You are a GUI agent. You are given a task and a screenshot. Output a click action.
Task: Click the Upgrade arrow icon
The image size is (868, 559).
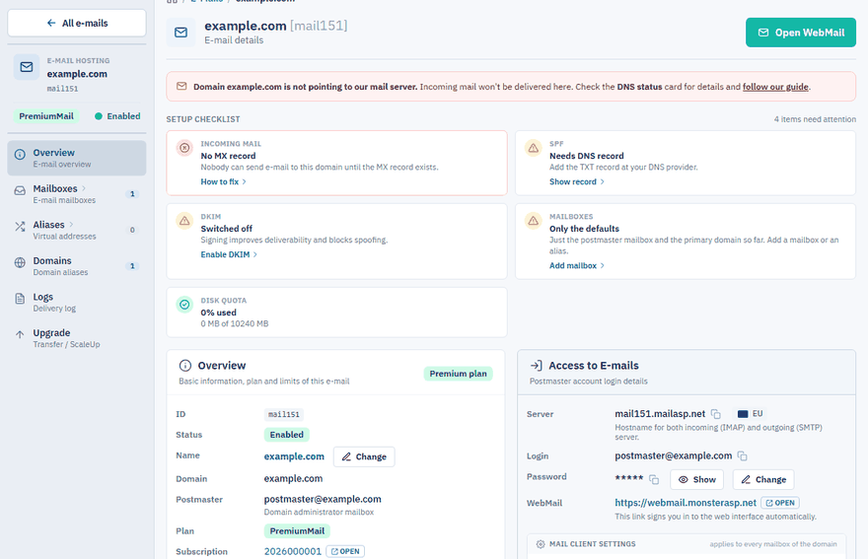(x=20, y=334)
